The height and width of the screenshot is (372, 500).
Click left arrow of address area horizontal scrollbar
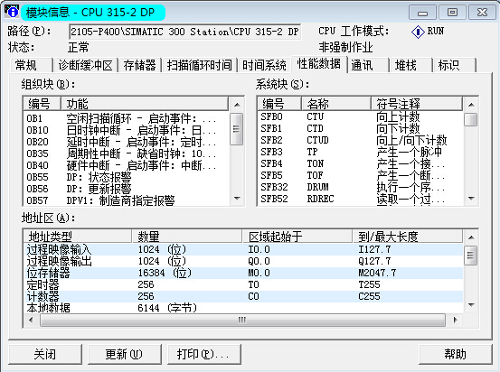[31, 320]
